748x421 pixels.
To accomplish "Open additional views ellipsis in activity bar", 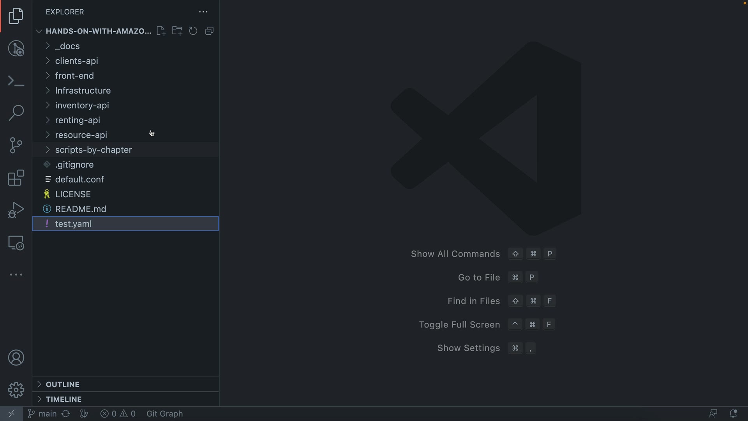I will [16, 275].
